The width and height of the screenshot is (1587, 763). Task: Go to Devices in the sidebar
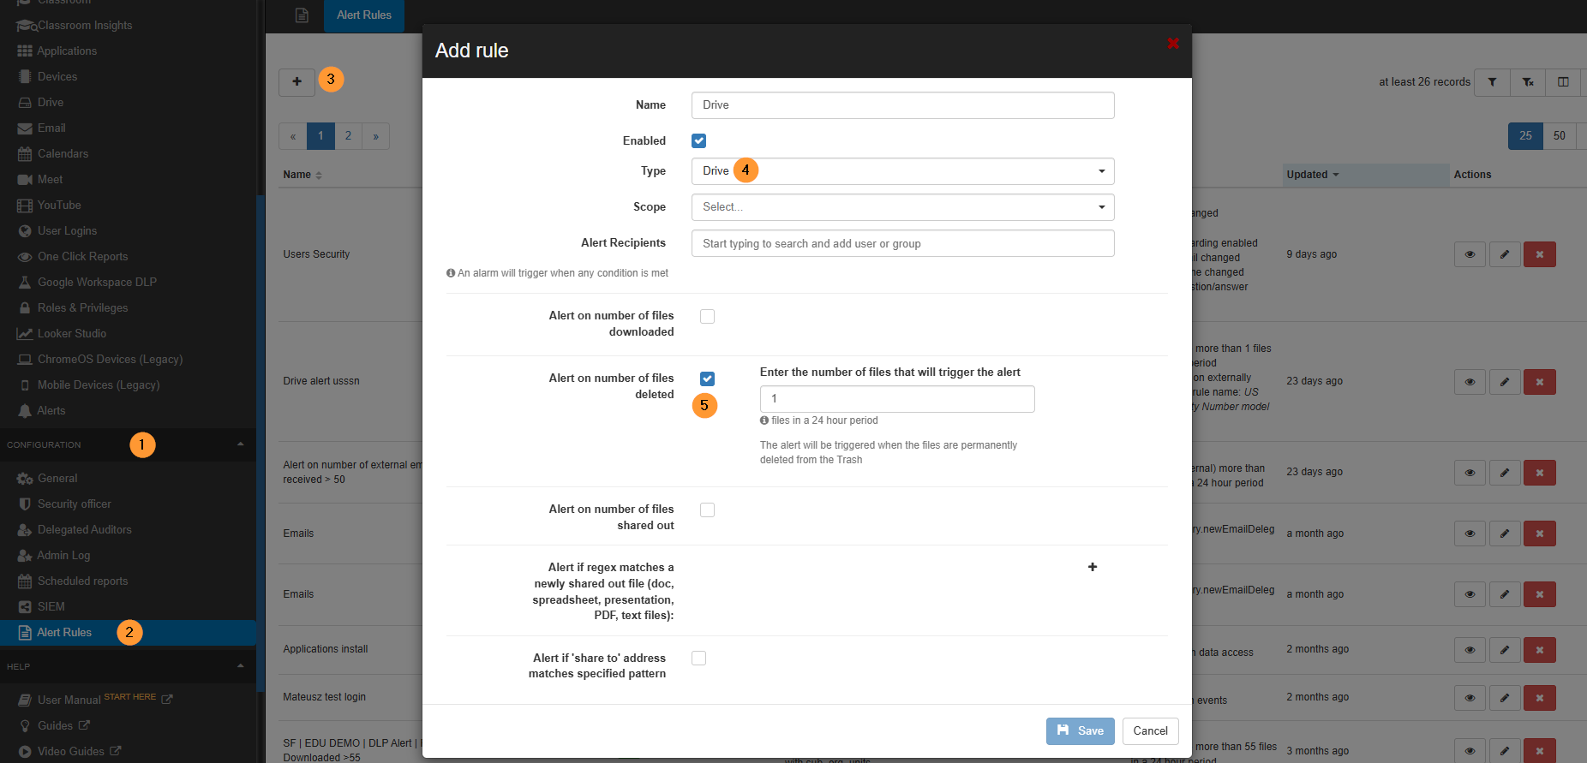57,77
